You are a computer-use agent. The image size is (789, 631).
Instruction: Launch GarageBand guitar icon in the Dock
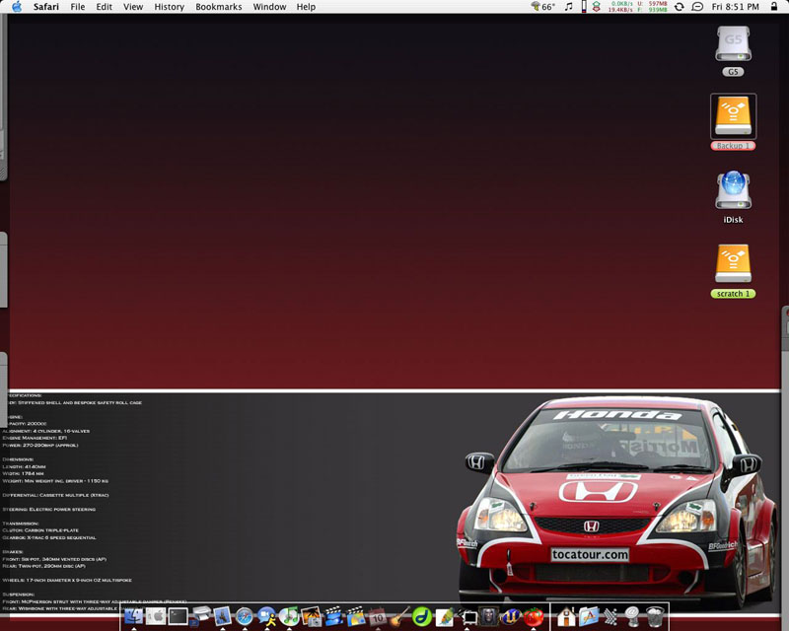[399, 616]
